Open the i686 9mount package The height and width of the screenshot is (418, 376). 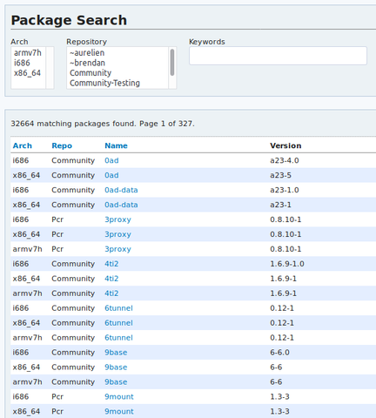point(119,397)
